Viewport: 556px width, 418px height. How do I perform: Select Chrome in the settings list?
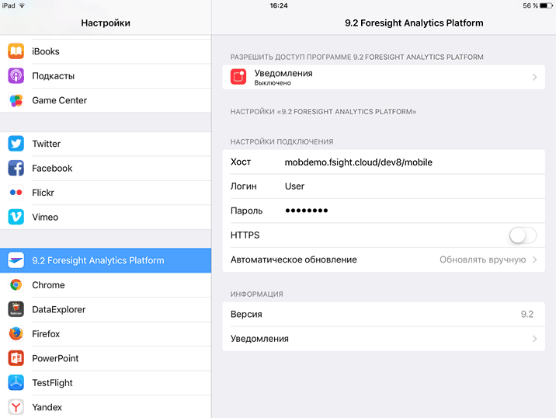point(106,284)
